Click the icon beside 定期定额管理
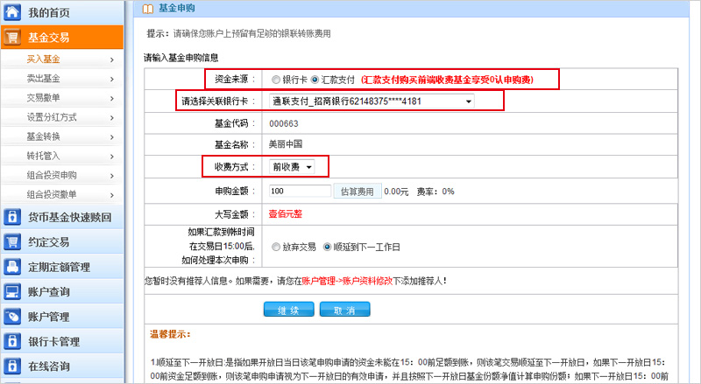 [x=13, y=267]
